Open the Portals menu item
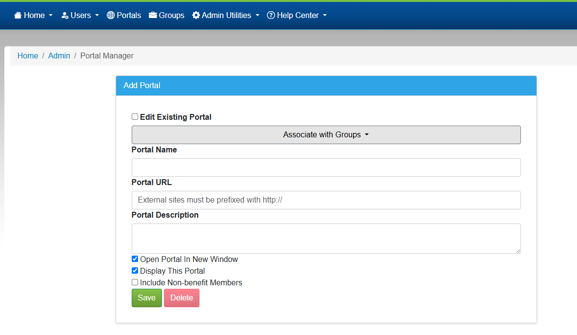The width and height of the screenshot is (577, 335). pos(129,16)
